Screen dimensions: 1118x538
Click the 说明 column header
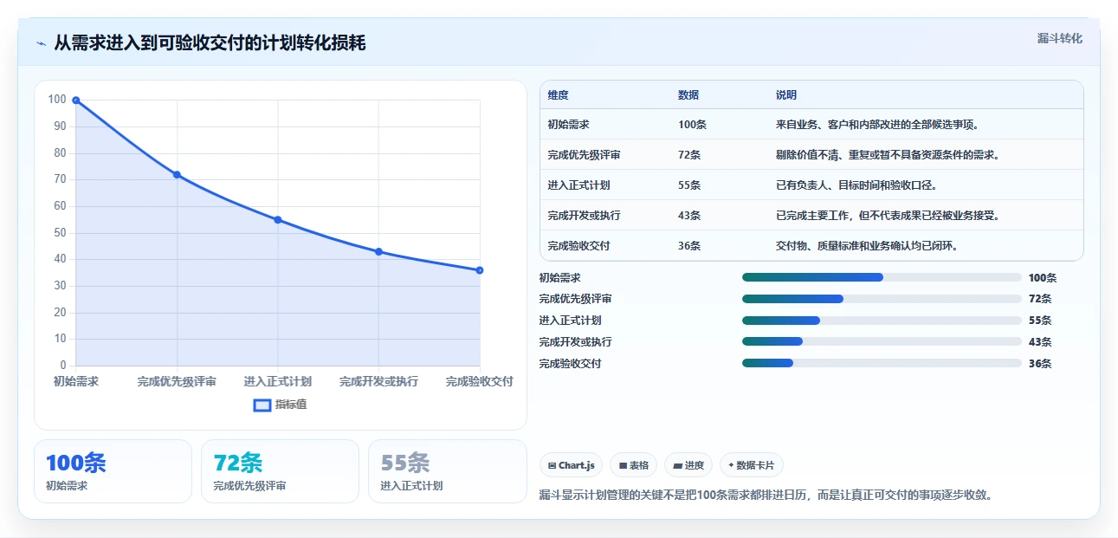786,95
